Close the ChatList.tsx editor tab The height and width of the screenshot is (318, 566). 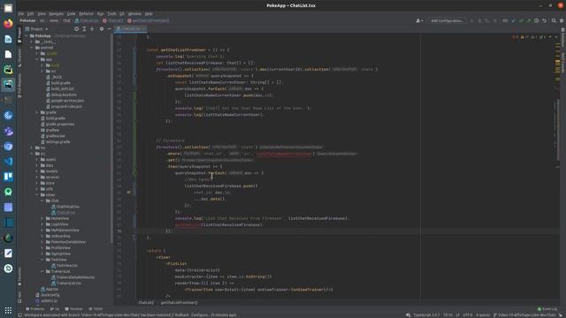tap(143, 28)
